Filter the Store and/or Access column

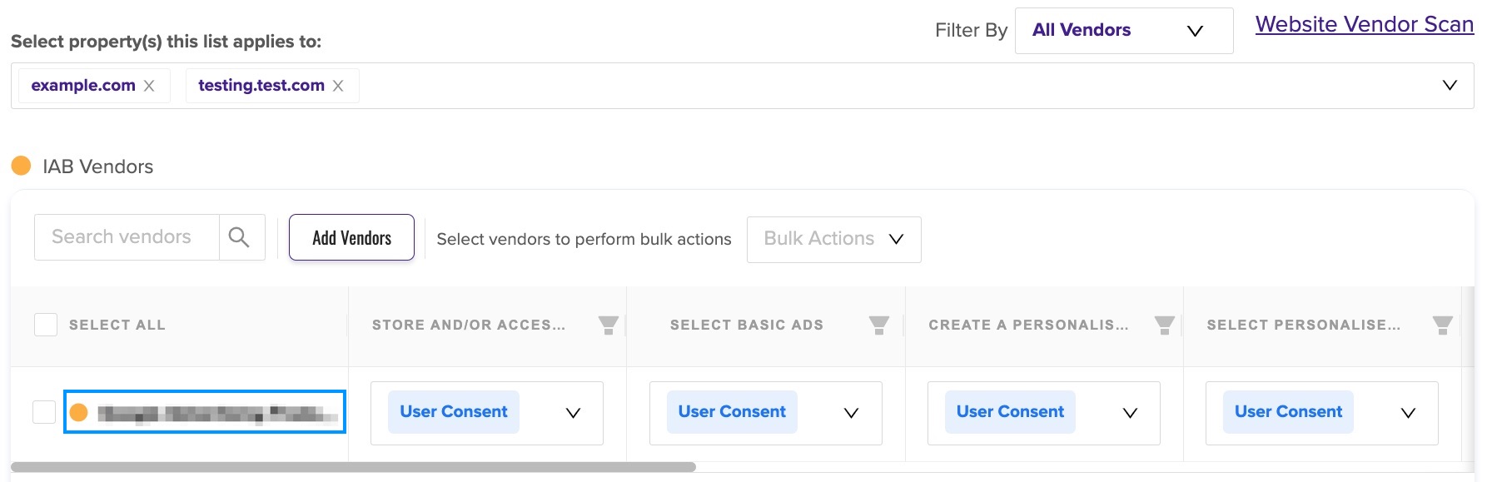pos(609,325)
